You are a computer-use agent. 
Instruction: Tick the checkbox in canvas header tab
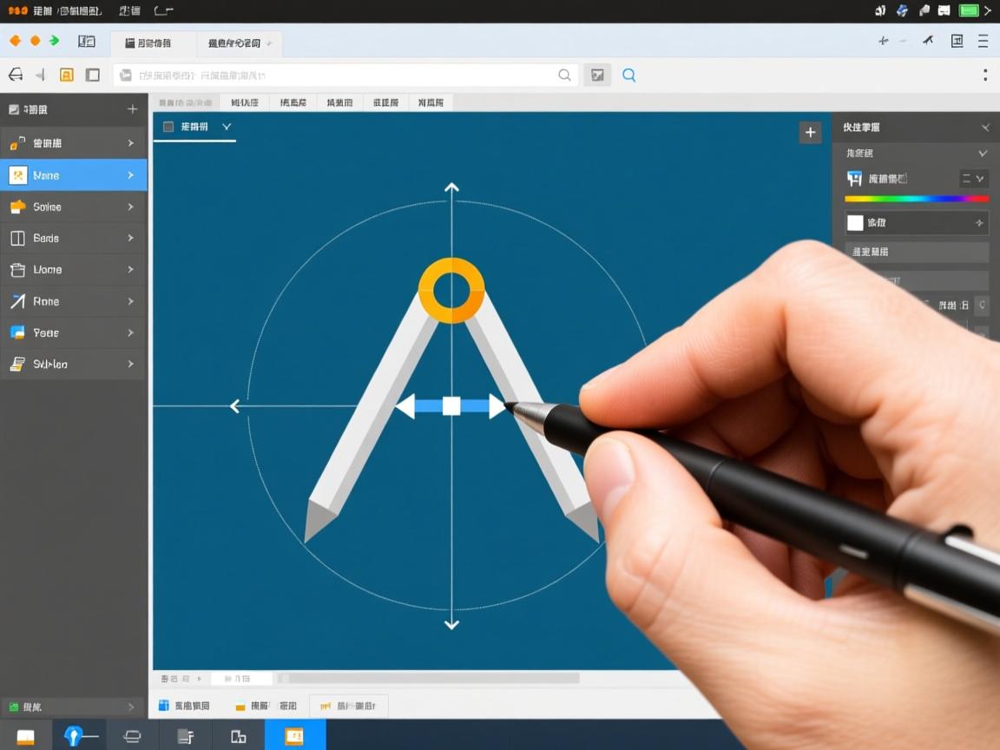pos(168,127)
